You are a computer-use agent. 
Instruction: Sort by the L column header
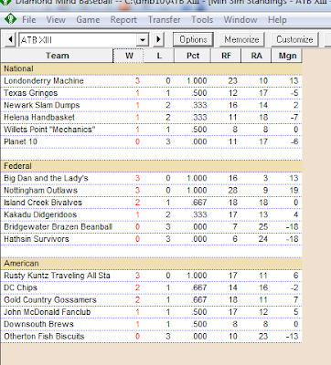tap(159, 56)
